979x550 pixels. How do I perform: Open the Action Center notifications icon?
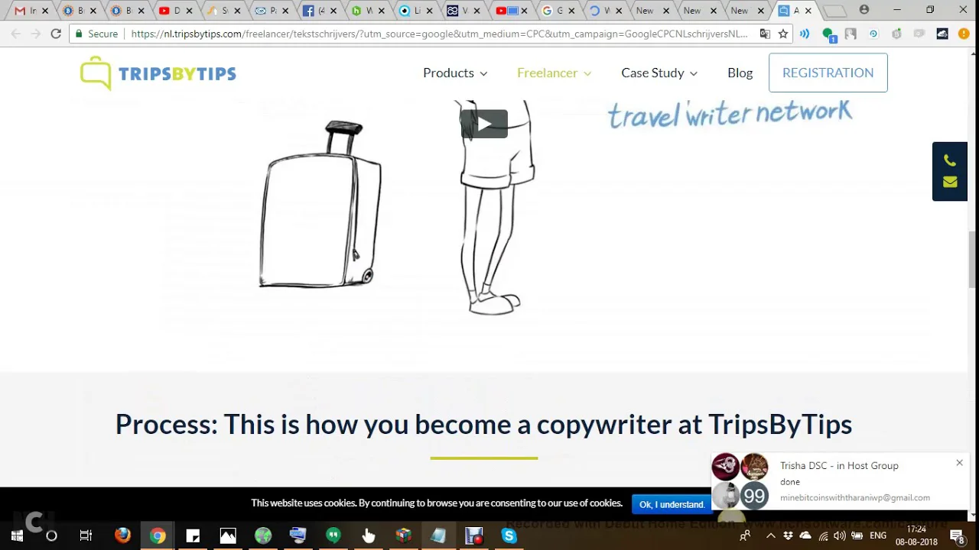957,536
